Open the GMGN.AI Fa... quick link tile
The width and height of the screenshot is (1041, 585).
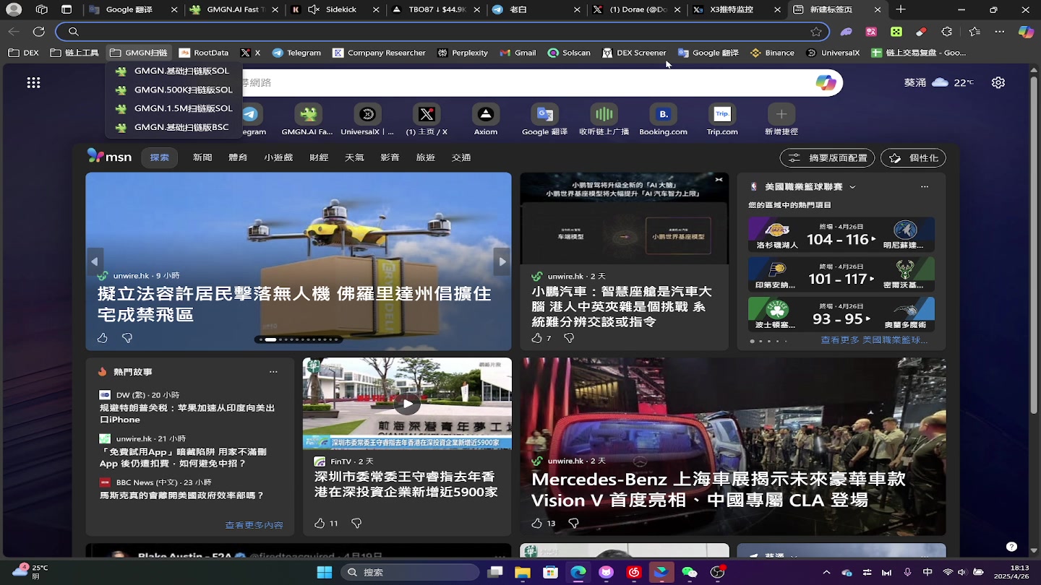tap(307, 119)
